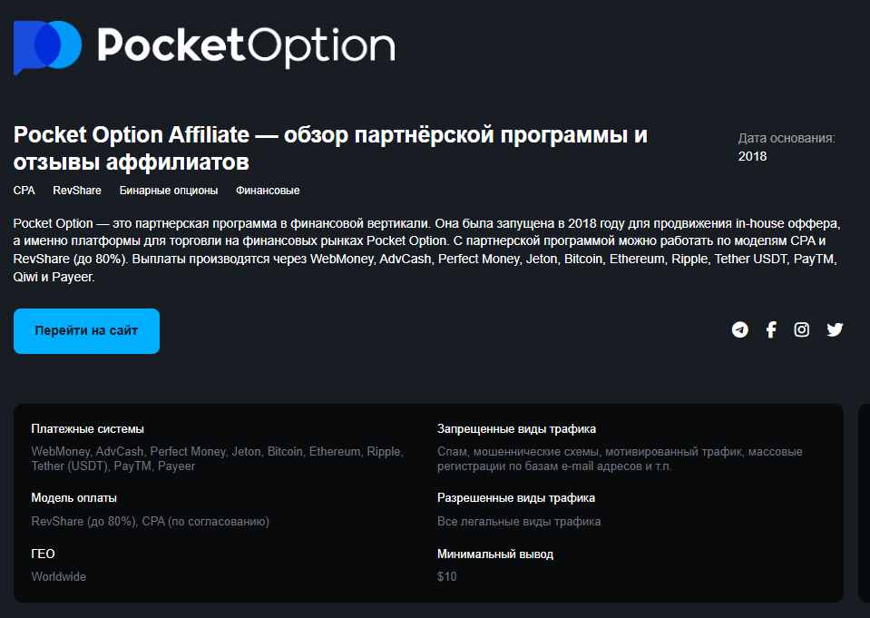Click the "Дата основания" label

tap(787, 138)
